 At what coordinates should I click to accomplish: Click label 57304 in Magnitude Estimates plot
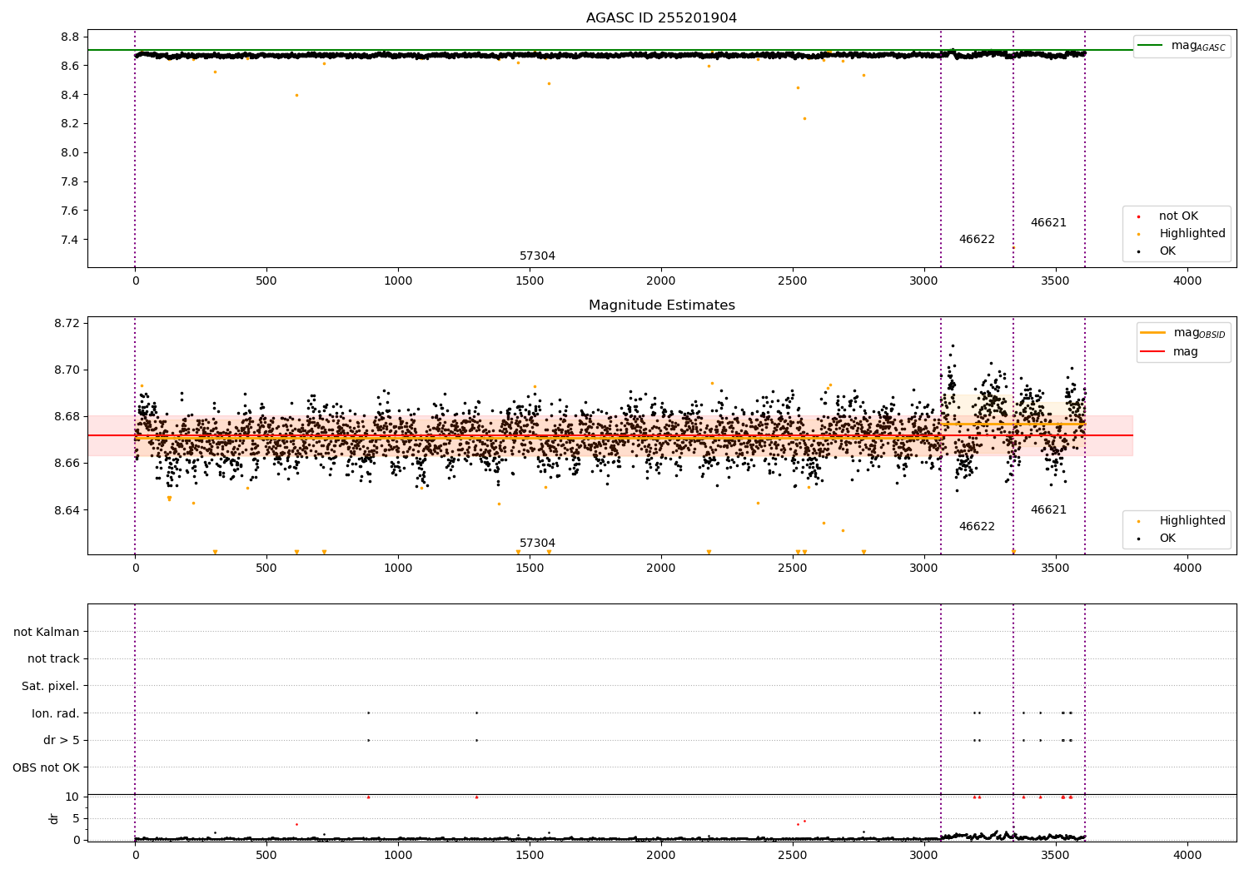point(537,544)
